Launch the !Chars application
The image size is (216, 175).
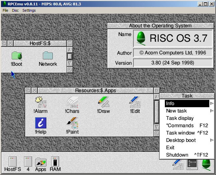(72, 105)
